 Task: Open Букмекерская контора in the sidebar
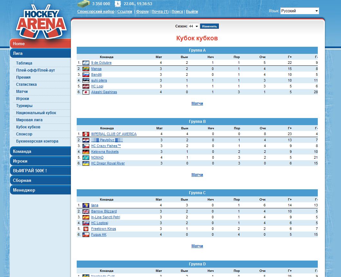pos(37,141)
